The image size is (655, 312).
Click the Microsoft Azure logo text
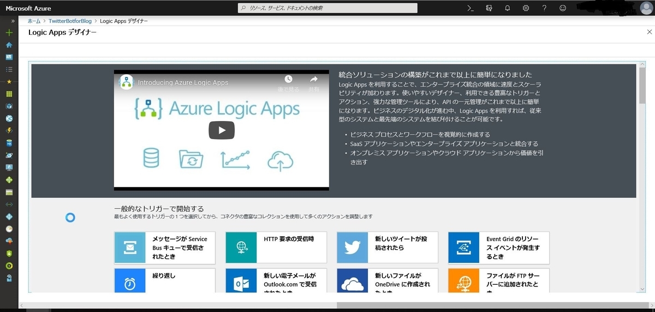click(x=28, y=8)
